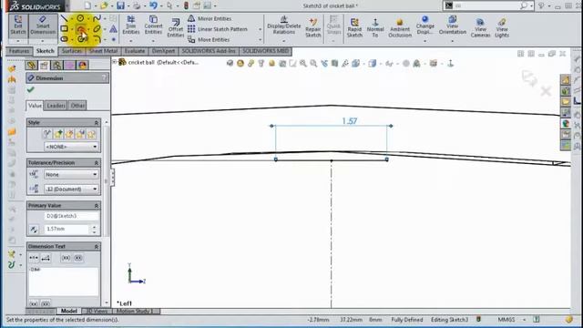583x328 pixels.
Task: Click the D2@Sketch3 name field
Action: (x=71, y=216)
